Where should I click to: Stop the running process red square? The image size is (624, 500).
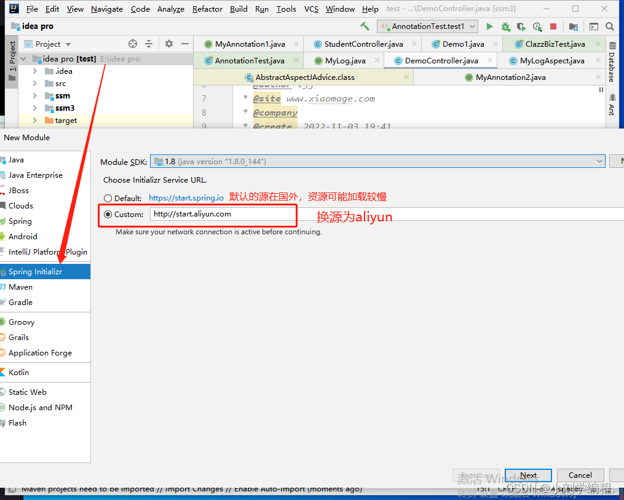(x=553, y=26)
